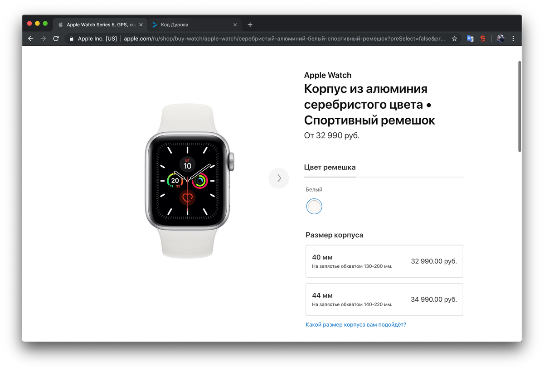Choose the white band color swatch

pos(314,206)
